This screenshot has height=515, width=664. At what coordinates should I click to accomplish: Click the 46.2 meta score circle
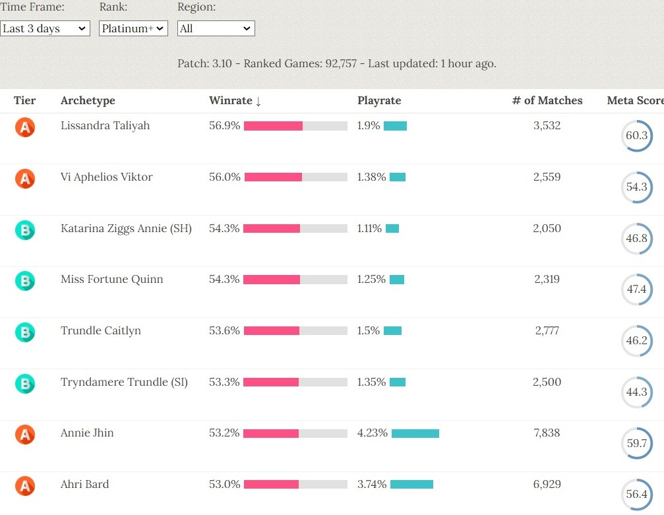coord(637,340)
